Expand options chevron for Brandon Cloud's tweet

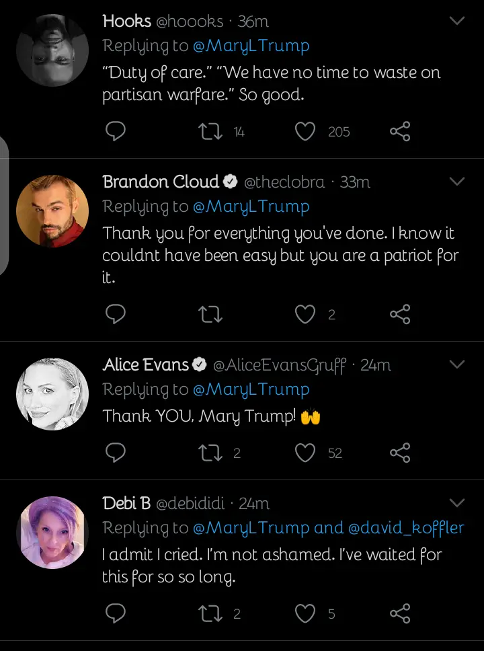click(457, 182)
